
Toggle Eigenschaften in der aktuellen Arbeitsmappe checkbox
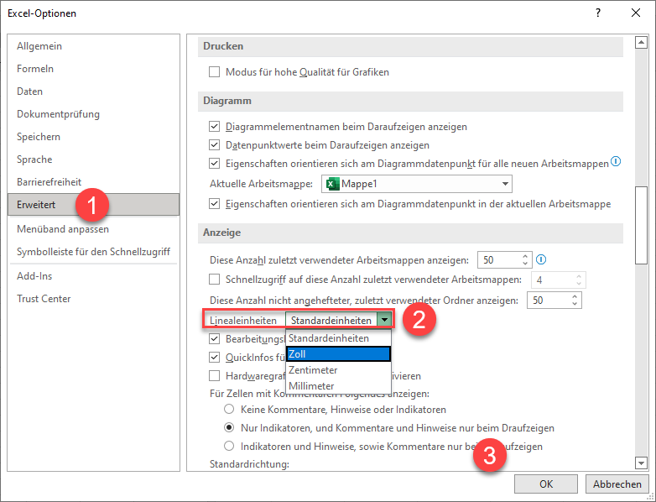214,204
